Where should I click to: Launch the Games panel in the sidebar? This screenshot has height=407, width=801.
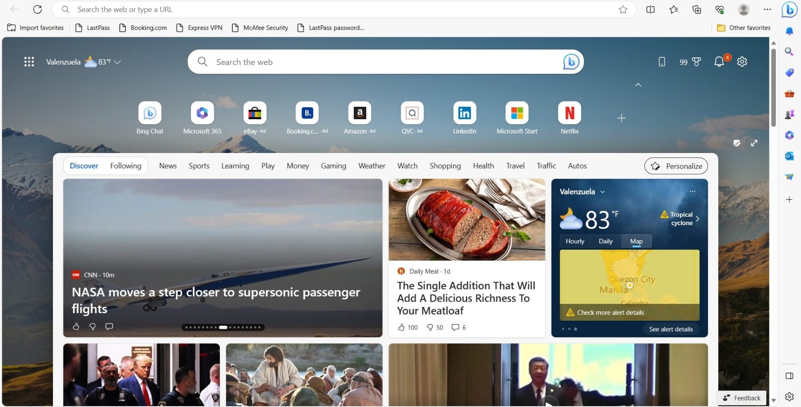(x=789, y=114)
